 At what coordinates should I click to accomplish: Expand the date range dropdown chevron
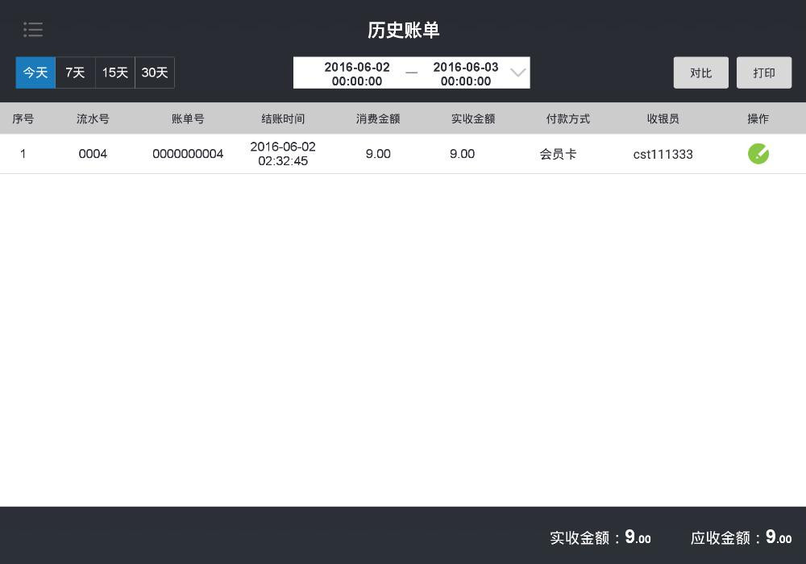517,73
